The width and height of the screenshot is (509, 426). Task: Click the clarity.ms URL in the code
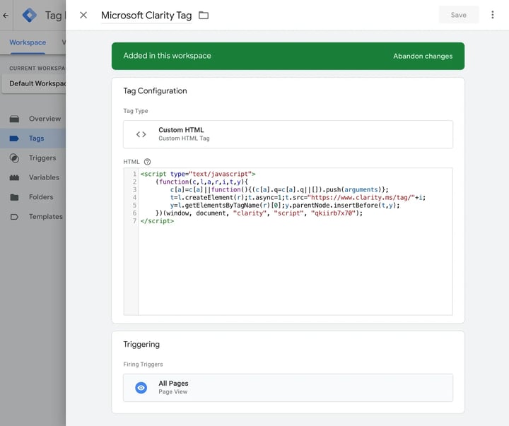[x=361, y=197]
